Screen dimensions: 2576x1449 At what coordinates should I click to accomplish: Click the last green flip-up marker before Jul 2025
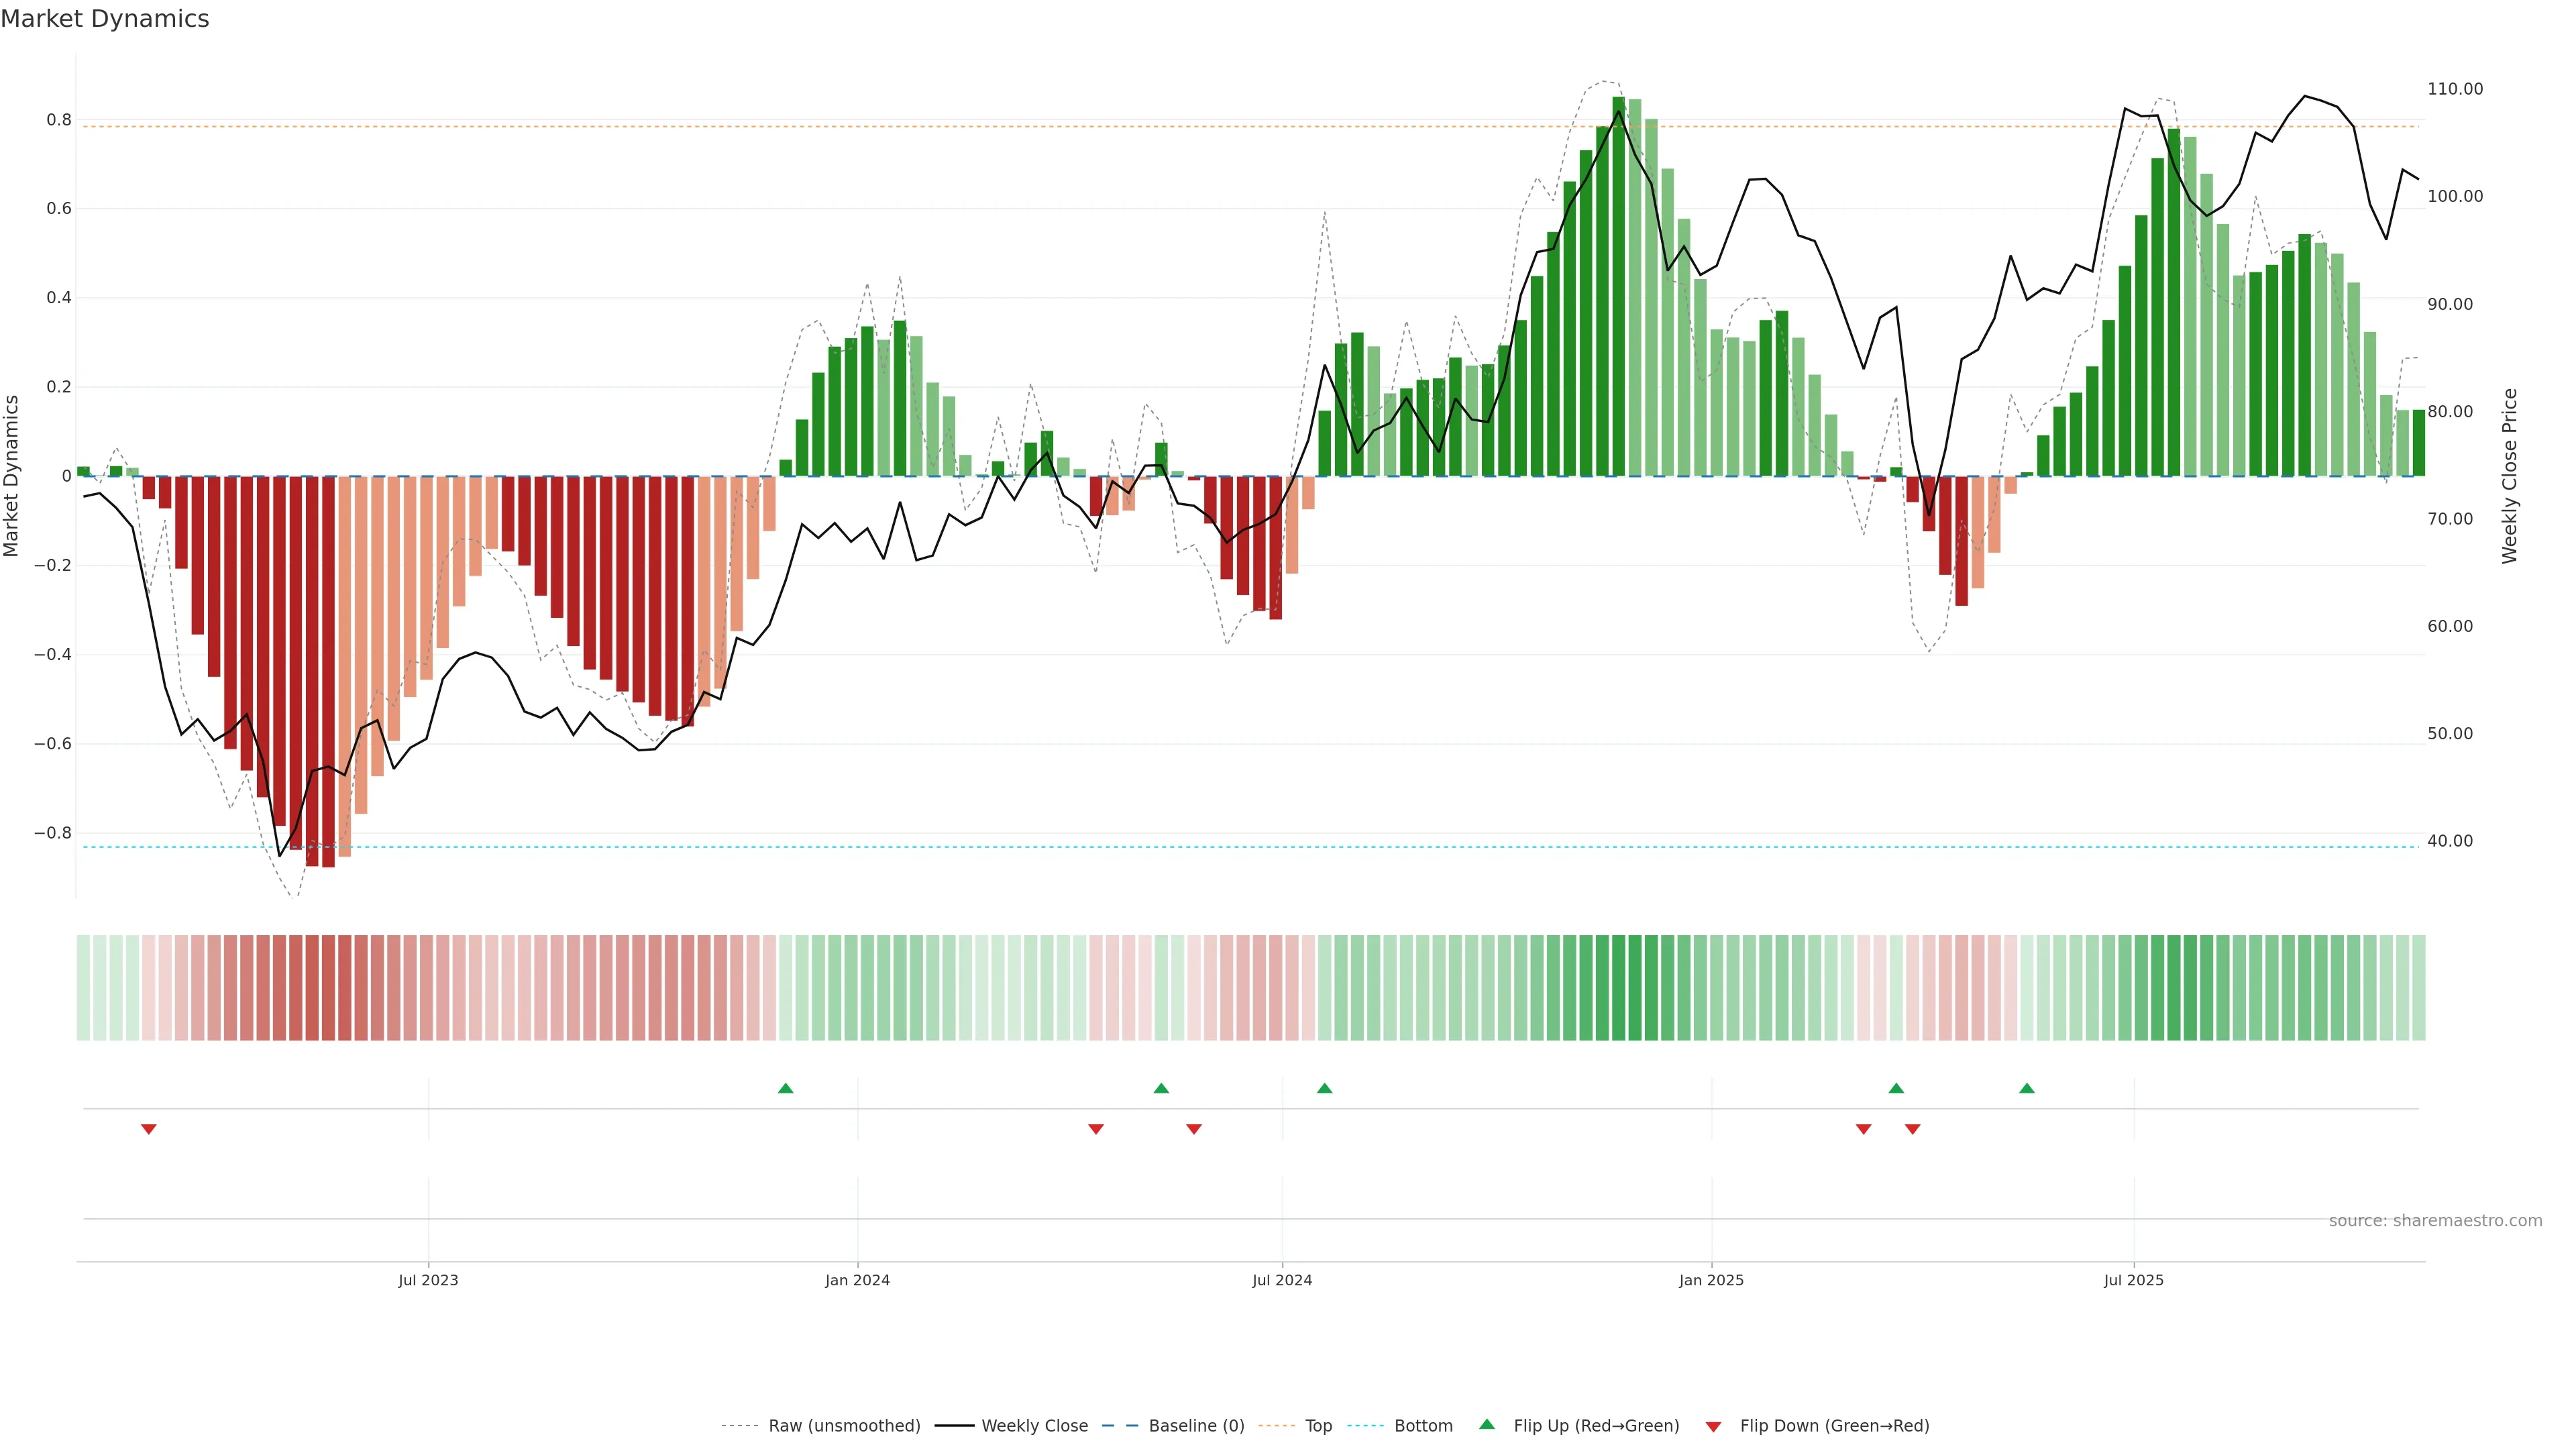coord(2026,1088)
